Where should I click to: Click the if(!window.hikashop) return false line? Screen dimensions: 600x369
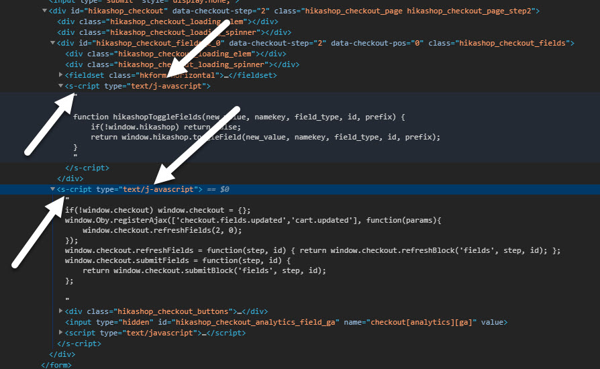tap(166, 127)
